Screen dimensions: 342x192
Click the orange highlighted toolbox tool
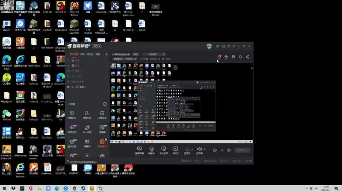[x=102, y=143]
